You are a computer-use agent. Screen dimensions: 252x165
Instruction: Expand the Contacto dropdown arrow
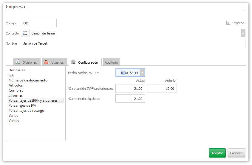(x=243, y=33)
